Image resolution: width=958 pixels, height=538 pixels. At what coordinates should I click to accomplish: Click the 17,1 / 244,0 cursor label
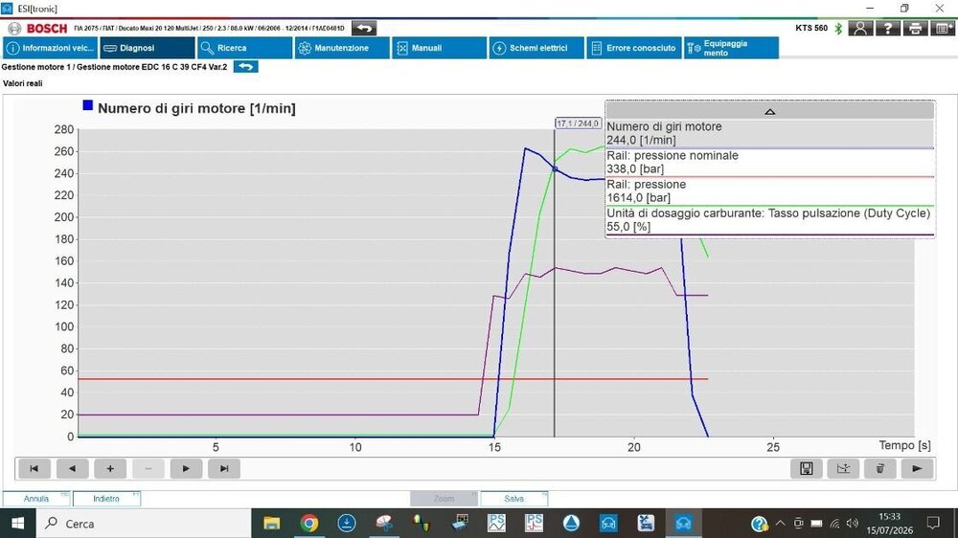pyautogui.click(x=578, y=123)
